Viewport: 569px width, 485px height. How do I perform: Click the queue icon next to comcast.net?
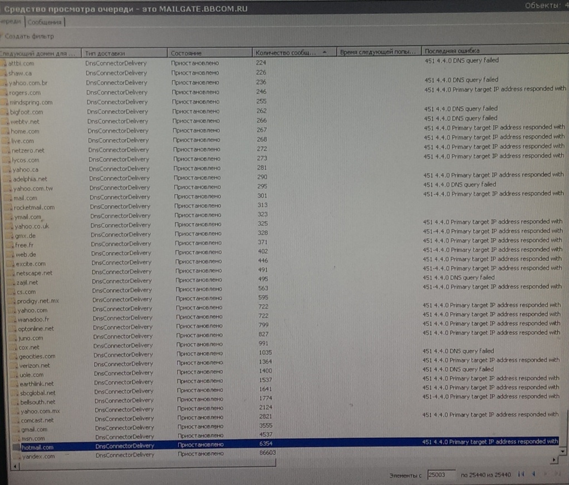coord(16,420)
